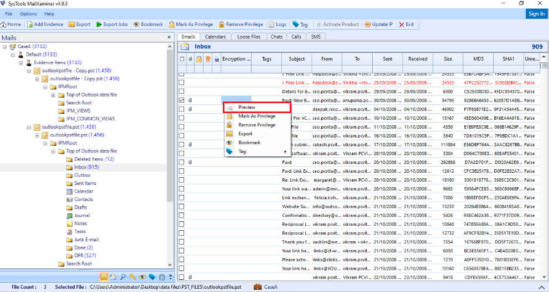Uncheck the checked row from anupama.pc
The image size is (549, 292).
181,100
